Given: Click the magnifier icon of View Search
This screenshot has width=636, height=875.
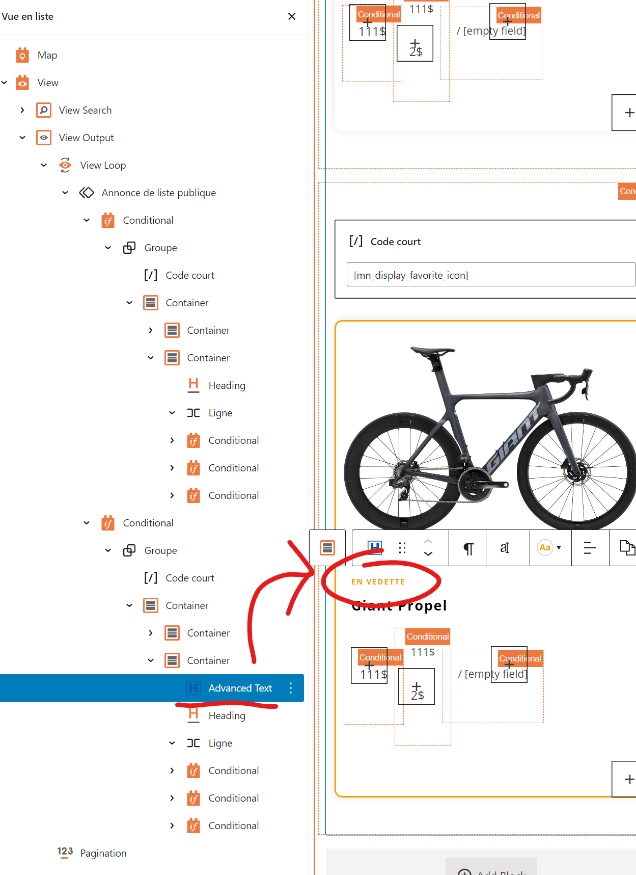Looking at the screenshot, I should click(x=44, y=110).
